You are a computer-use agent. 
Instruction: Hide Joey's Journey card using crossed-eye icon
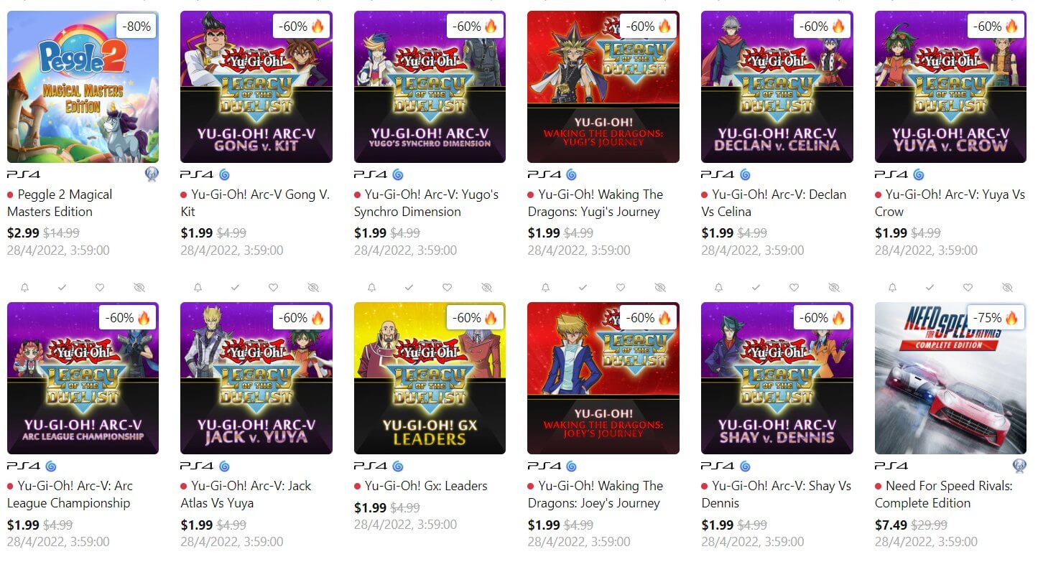click(x=659, y=287)
